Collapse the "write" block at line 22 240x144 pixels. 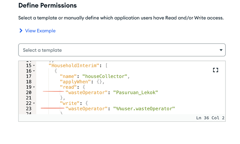click(x=34, y=104)
